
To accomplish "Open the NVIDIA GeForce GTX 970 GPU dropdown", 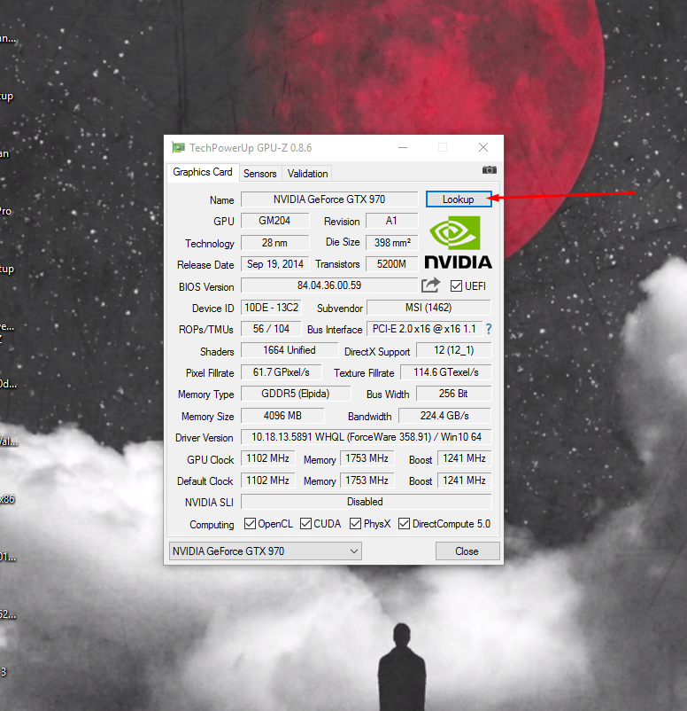I will click(x=266, y=551).
